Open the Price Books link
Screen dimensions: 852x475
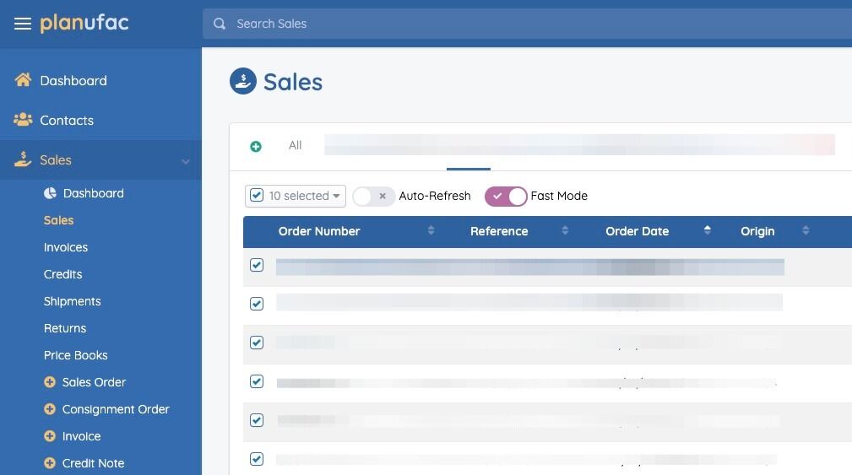click(76, 355)
